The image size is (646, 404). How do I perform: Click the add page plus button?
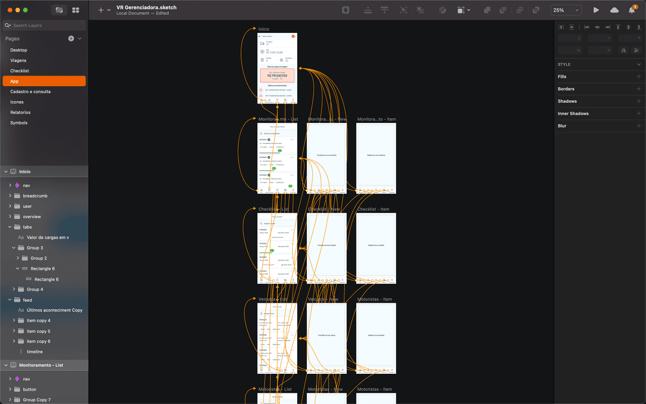[x=71, y=39]
